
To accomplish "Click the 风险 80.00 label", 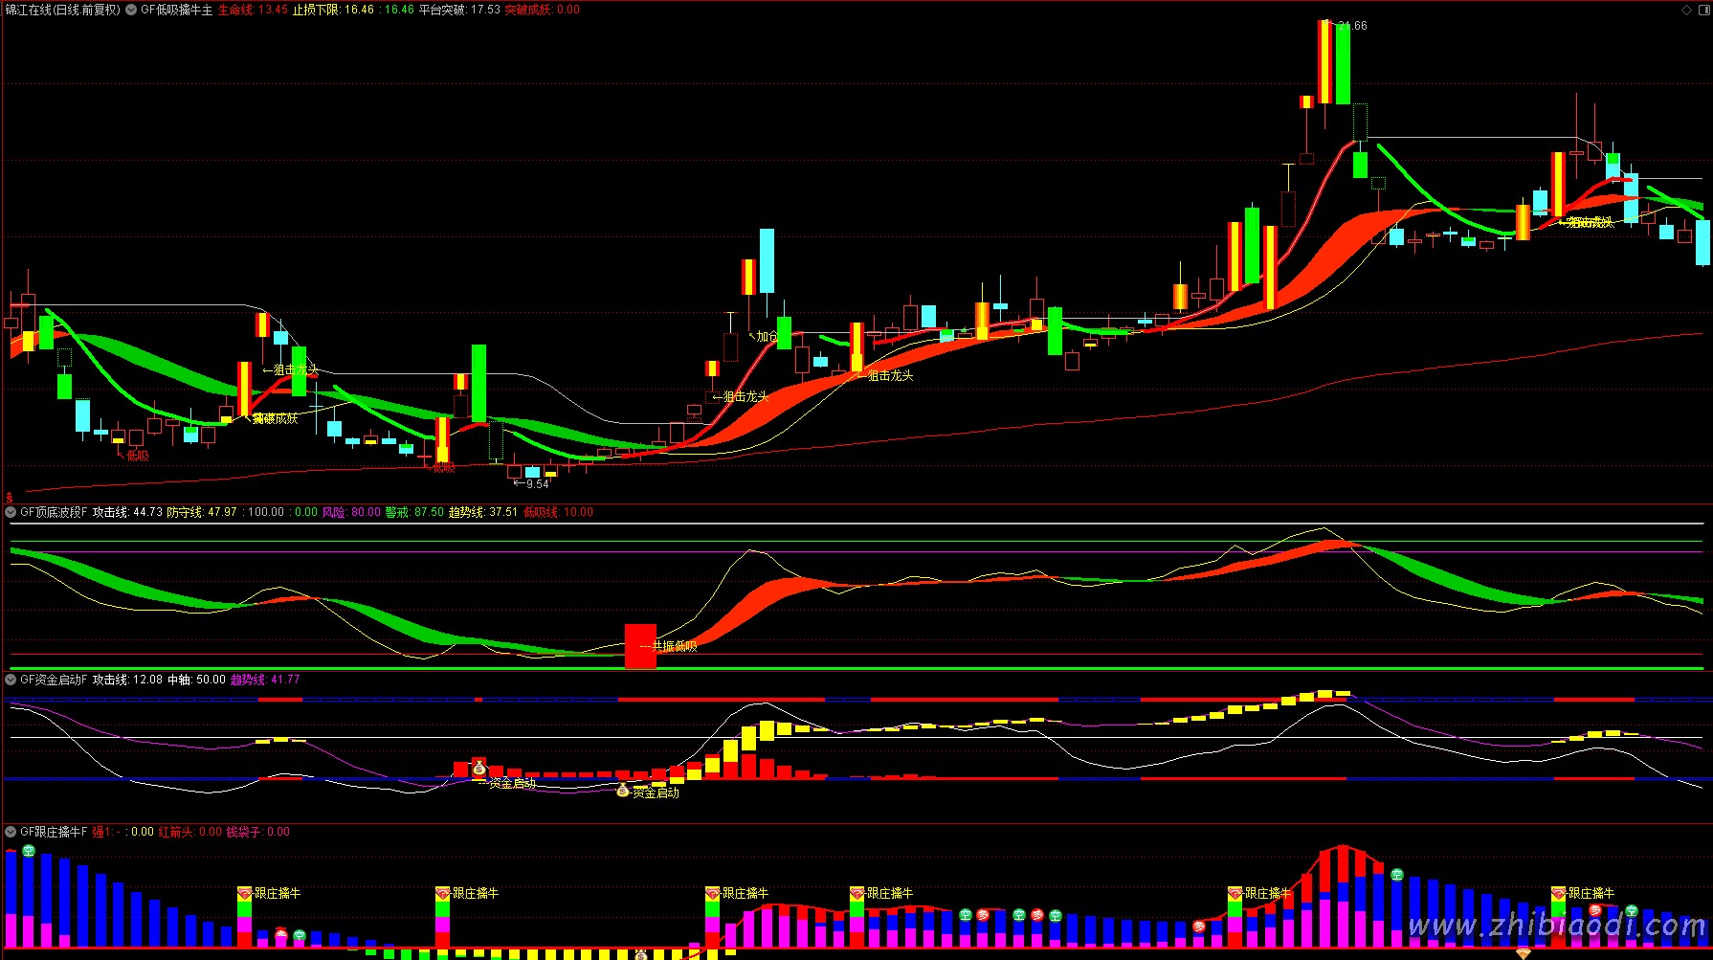I will 351,512.
